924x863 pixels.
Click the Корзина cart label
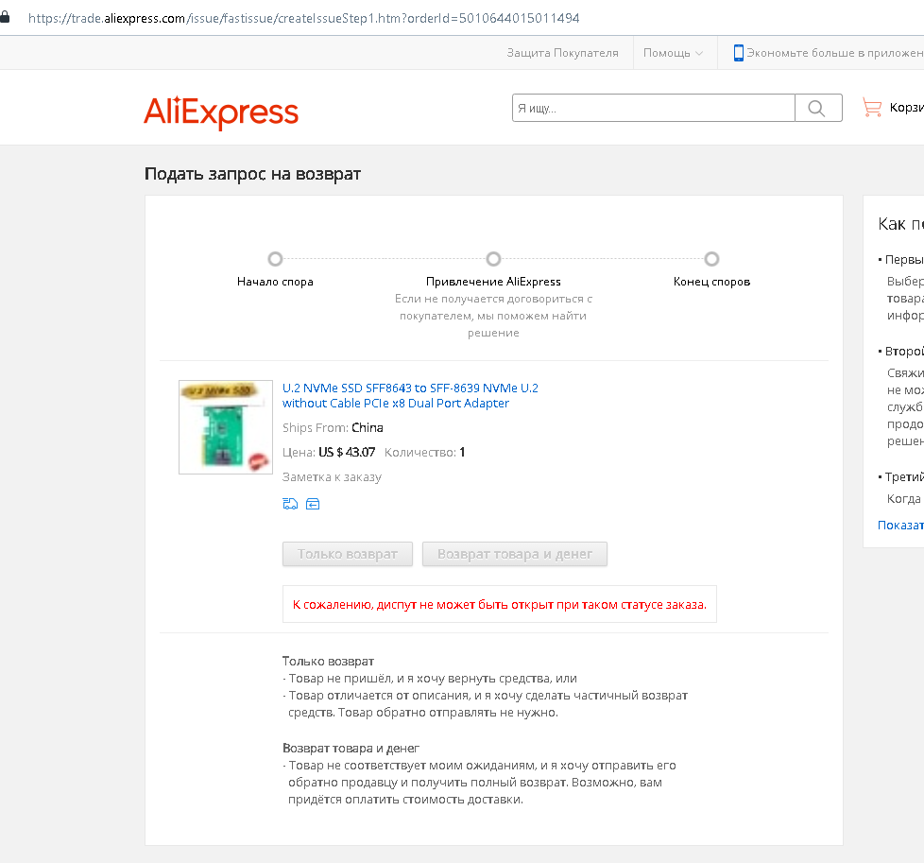click(x=906, y=108)
